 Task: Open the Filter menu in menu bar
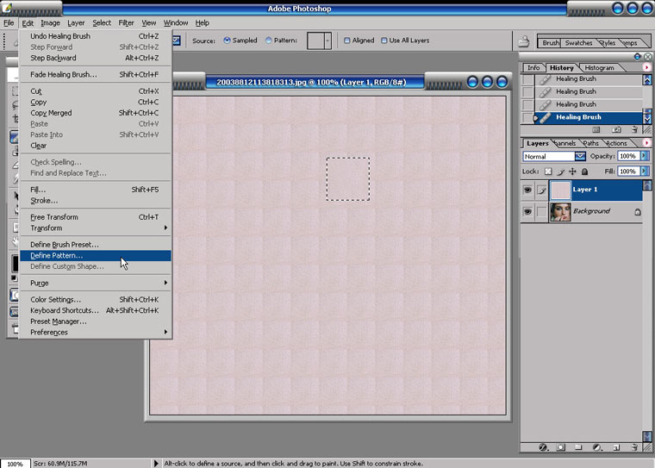(126, 23)
